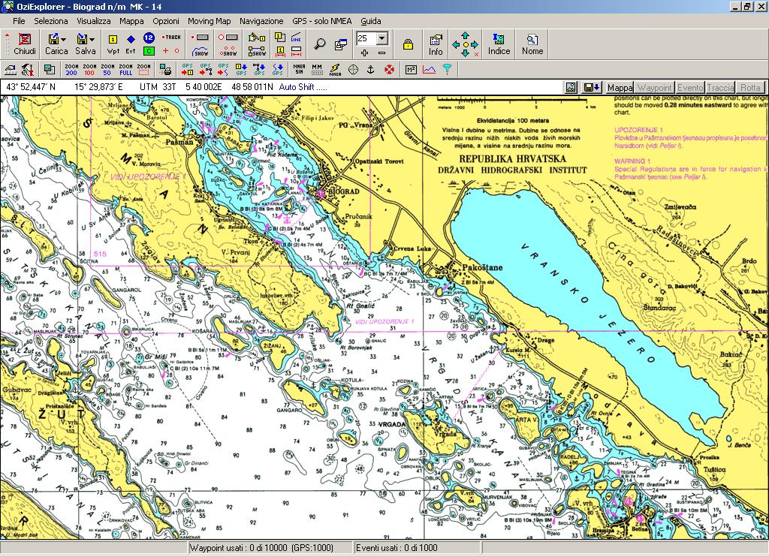Image resolution: width=769 pixels, height=557 pixels.
Task: Open the Visualizza menu
Action: point(94,21)
